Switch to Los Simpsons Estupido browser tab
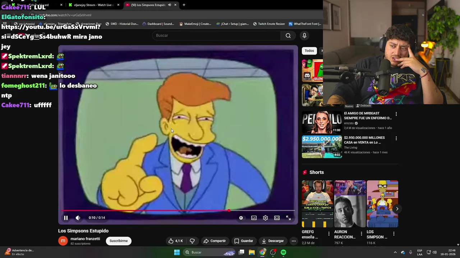460x258 pixels. (148, 5)
